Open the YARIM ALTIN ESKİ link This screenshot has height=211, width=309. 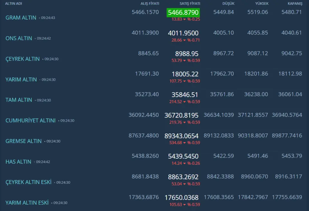pos(27,203)
